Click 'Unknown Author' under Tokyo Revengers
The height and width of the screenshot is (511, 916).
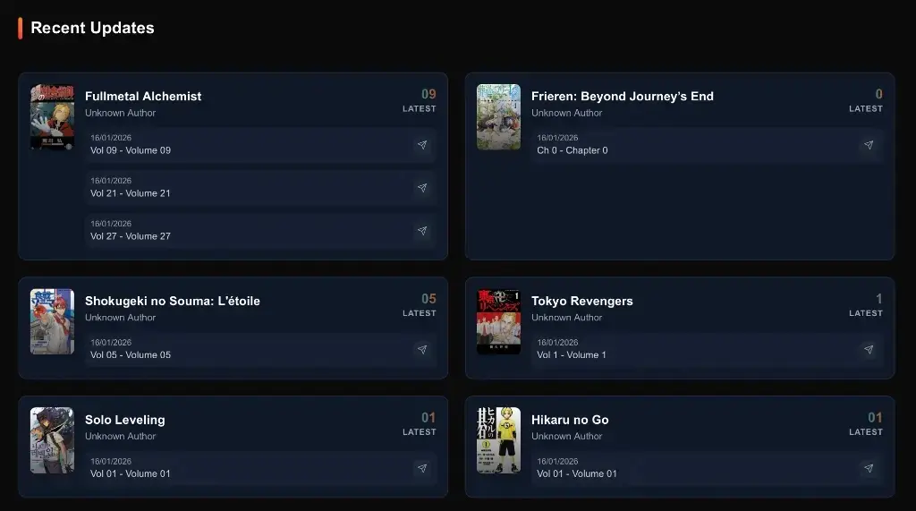566,318
